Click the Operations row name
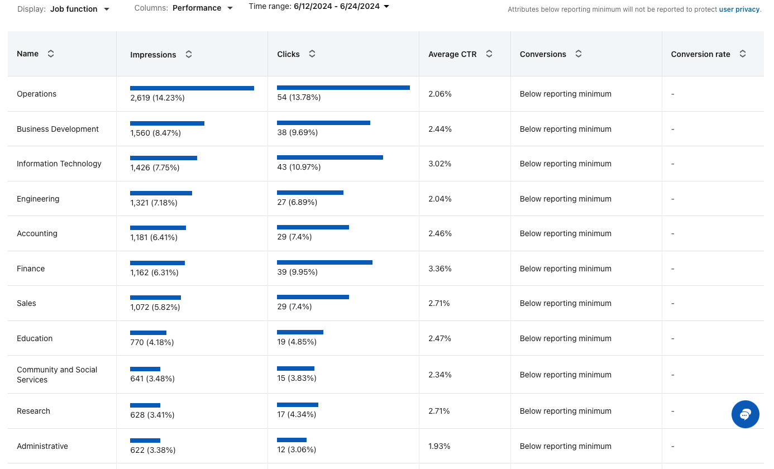This screenshot has width=774, height=469. click(37, 94)
